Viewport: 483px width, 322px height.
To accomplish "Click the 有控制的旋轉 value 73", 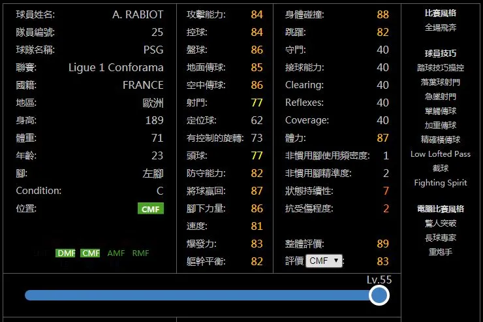I will [x=257, y=138].
